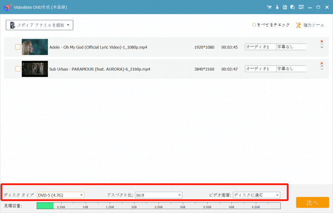Open 強力ツール wrench tools
This screenshot has width=333, height=213.
pos(310,25)
